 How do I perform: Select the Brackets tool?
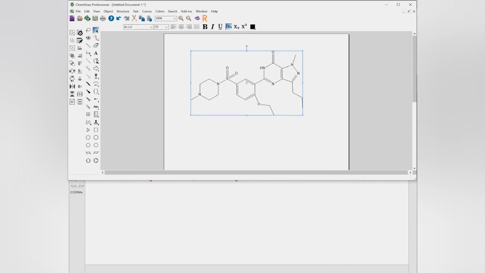click(96, 91)
